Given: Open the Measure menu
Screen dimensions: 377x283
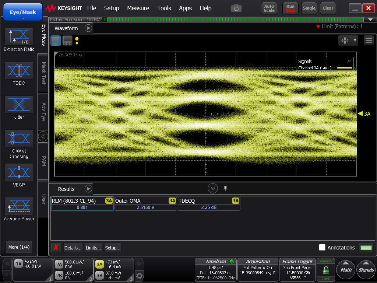Looking at the screenshot, I should tap(138, 8).
